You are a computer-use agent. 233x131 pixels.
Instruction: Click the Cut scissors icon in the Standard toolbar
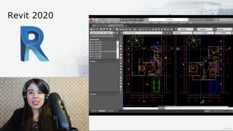(x=114, y=29)
